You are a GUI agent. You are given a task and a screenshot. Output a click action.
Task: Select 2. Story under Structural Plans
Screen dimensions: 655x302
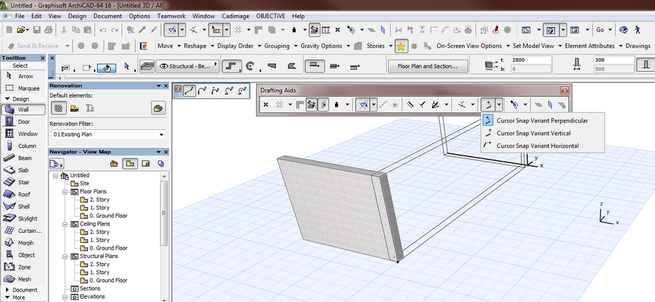pos(100,264)
